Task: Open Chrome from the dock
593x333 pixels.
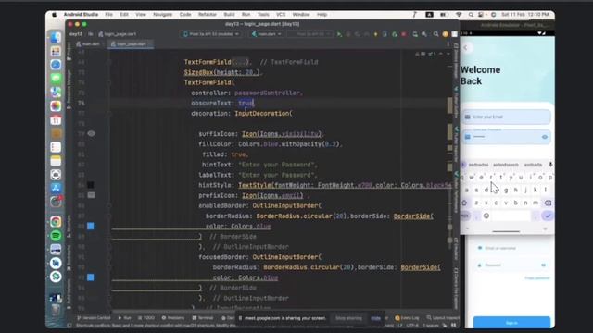Action: point(56,222)
